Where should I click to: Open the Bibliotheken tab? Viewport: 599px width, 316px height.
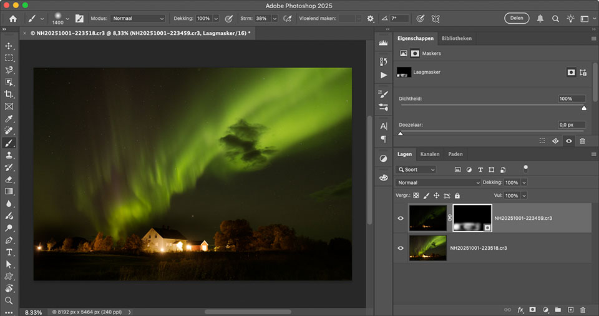pos(456,39)
